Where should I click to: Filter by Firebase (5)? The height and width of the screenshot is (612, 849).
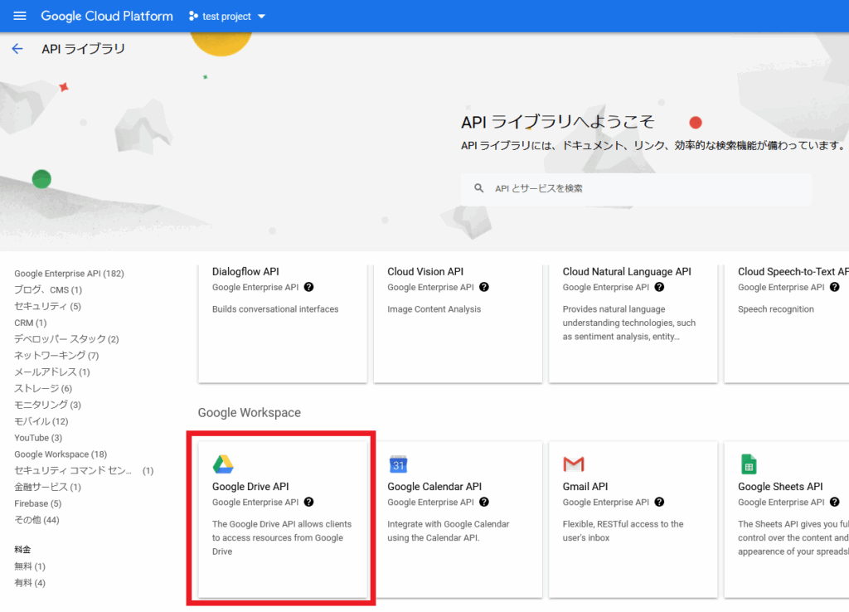click(38, 503)
